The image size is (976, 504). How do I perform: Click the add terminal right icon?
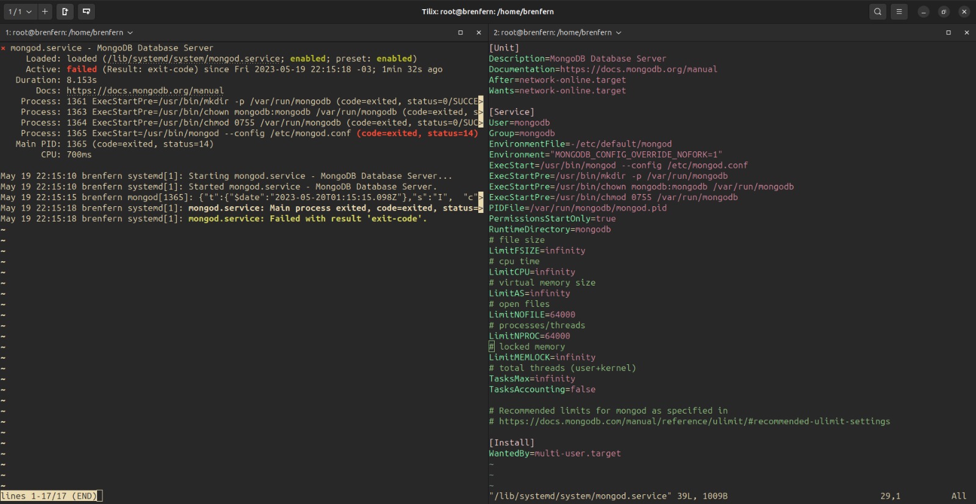[65, 12]
